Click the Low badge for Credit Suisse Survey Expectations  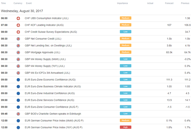click(126, 32)
